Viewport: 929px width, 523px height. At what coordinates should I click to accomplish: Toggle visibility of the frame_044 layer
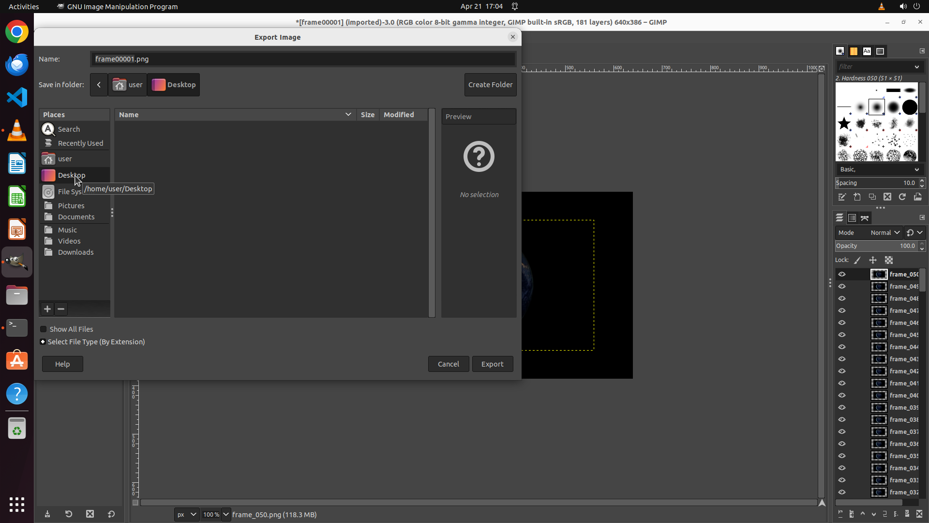842,347
